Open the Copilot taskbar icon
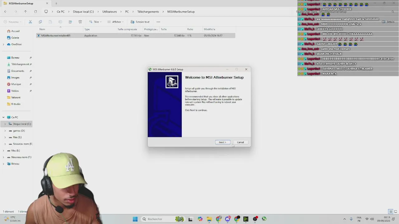The image size is (399, 224). (200, 219)
